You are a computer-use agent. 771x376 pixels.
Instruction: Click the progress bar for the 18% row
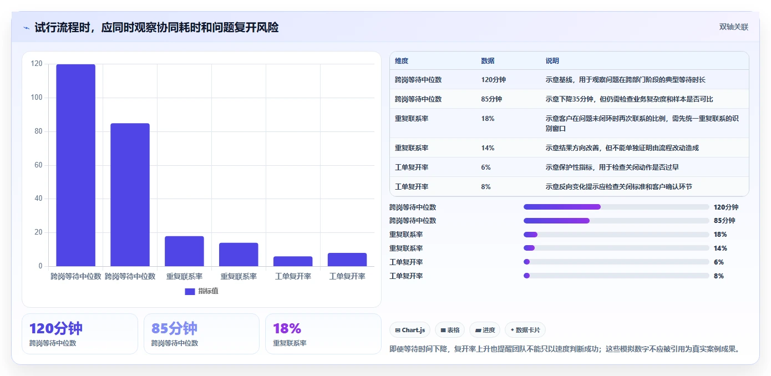point(616,235)
